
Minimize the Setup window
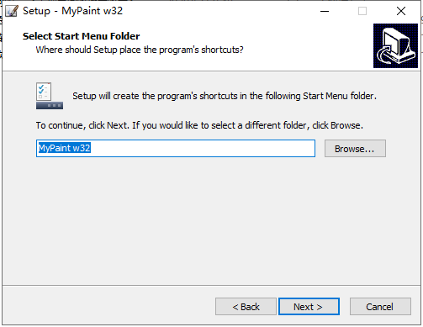click(x=325, y=11)
